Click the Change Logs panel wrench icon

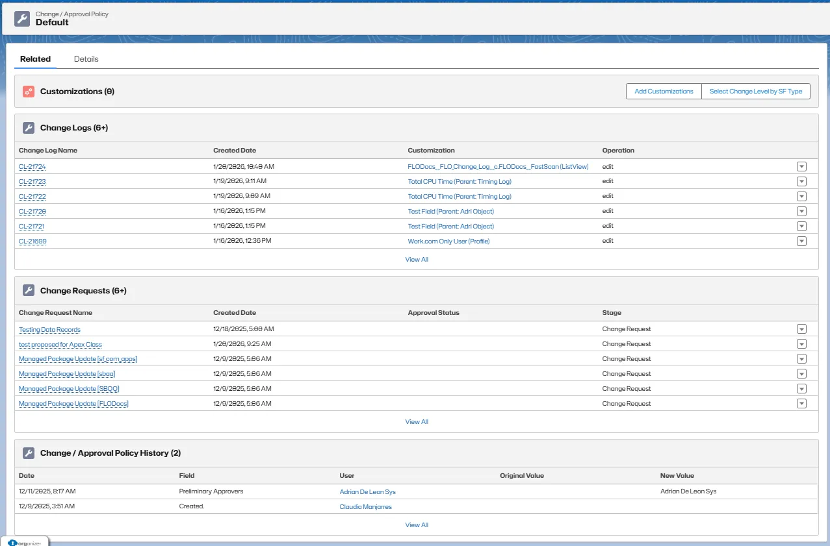(x=28, y=128)
